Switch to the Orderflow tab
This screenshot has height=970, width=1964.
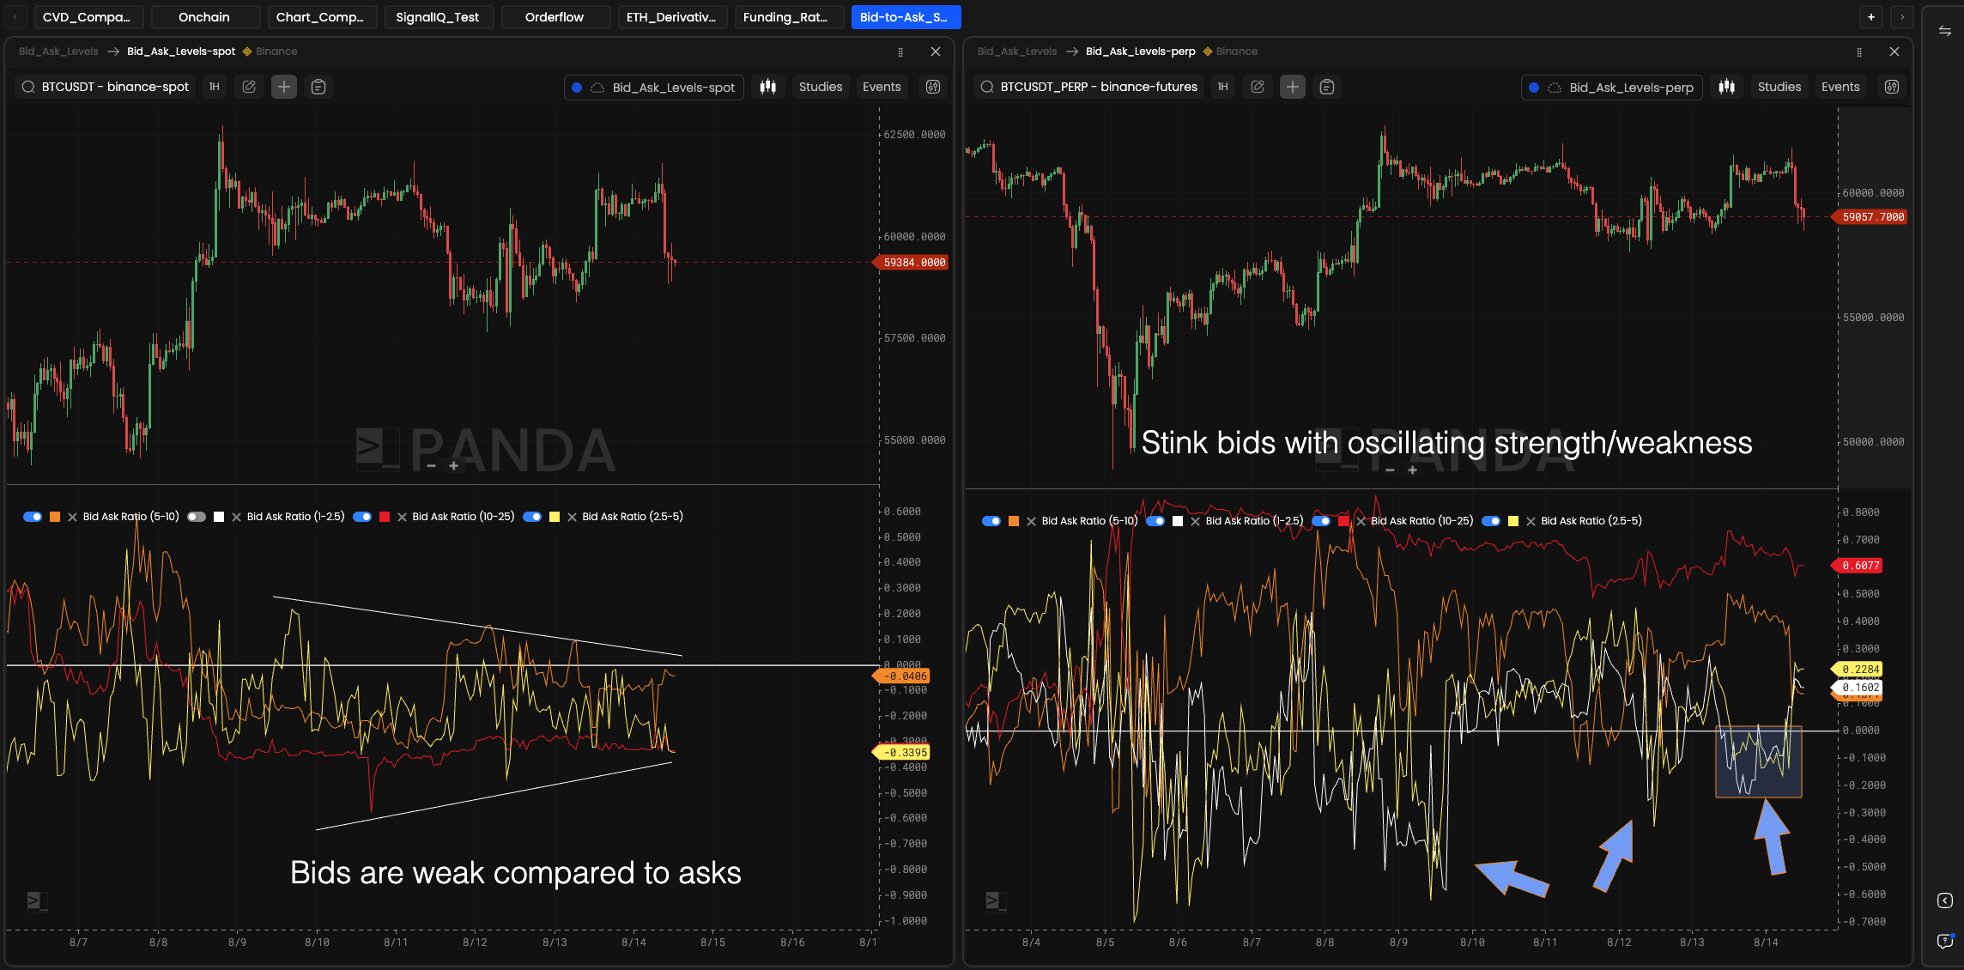tap(555, 17)
